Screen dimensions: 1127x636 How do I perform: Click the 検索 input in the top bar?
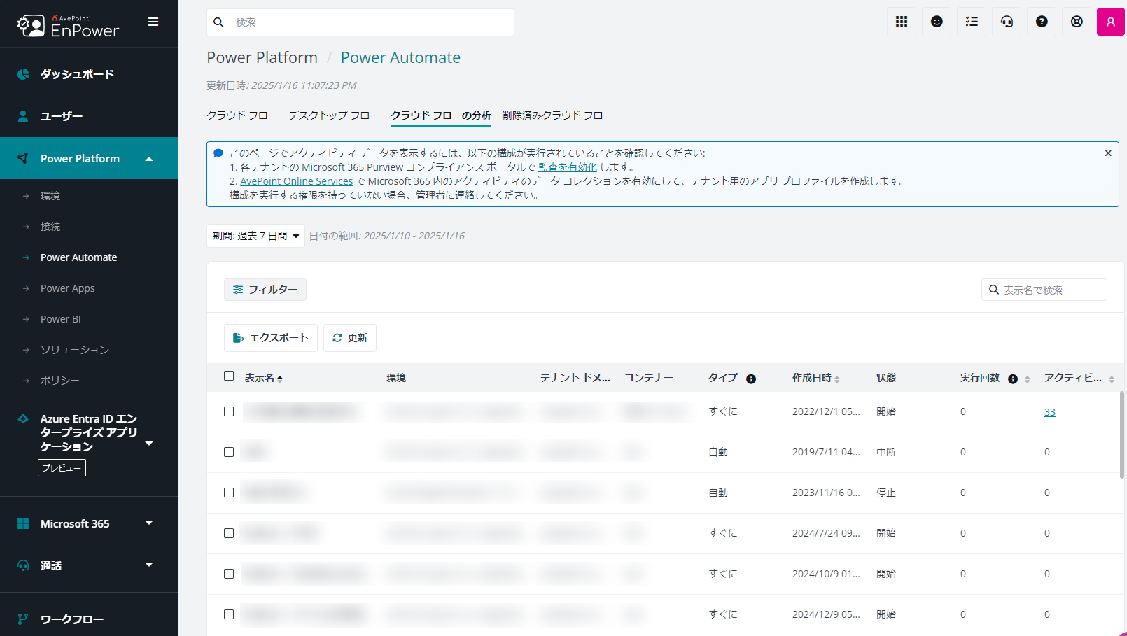[x=360, y=22]
